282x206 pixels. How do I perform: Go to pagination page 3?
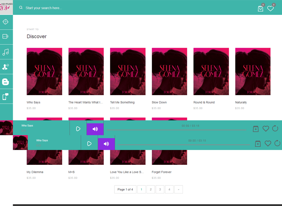[160, 189]
